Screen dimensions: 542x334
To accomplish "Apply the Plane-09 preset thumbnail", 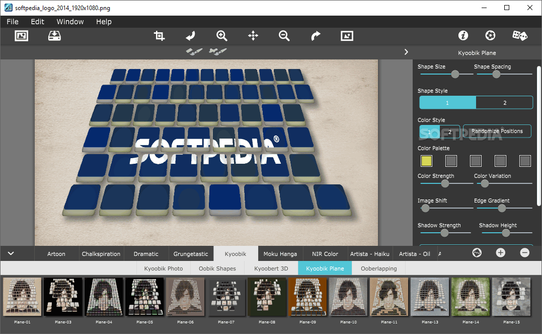I will (307, 297).
